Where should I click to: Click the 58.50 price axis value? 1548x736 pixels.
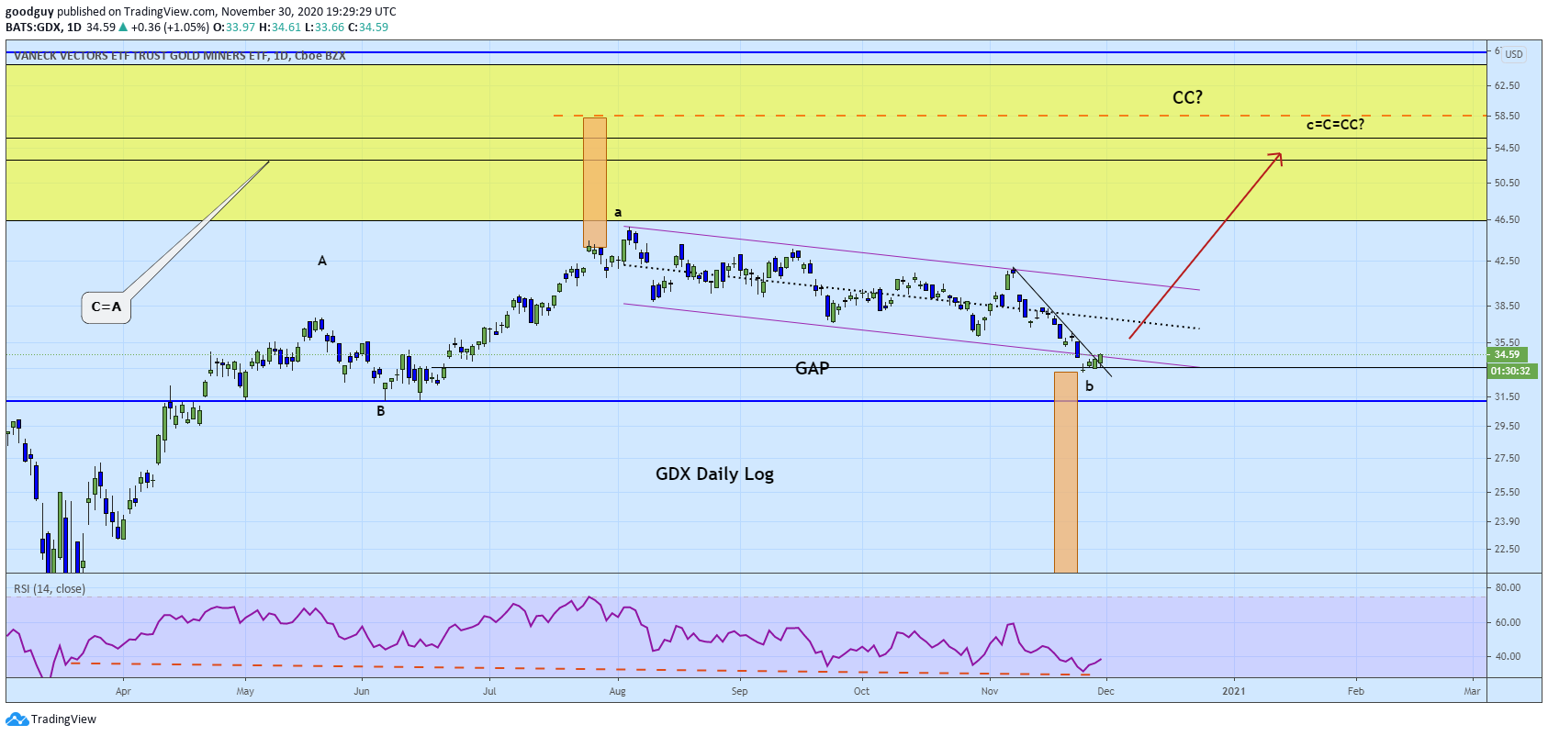coord(1508,116)
